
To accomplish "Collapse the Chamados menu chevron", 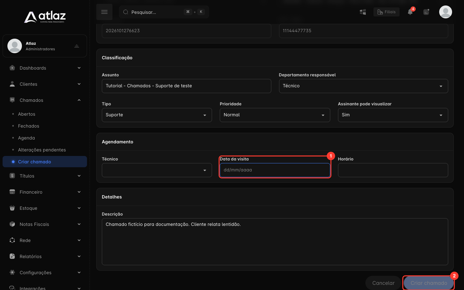I will click(79, 100).
